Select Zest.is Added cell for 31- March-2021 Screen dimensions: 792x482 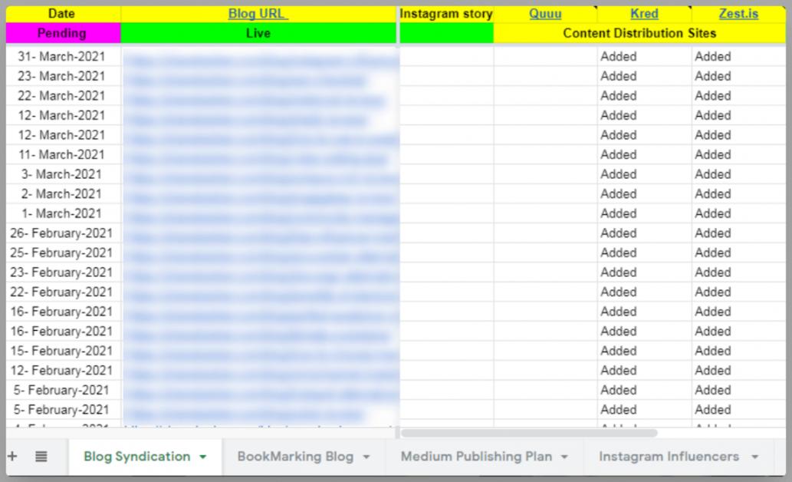(738, 56)
